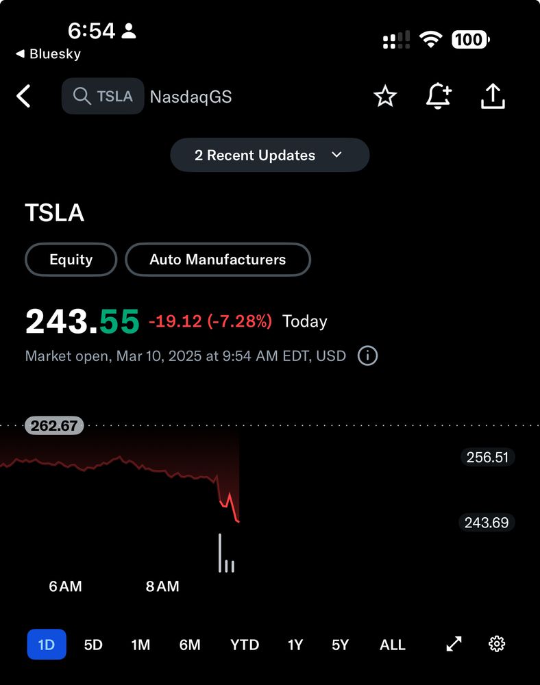
Task: Open chart settings gear icon
Action: click(496, 644)
